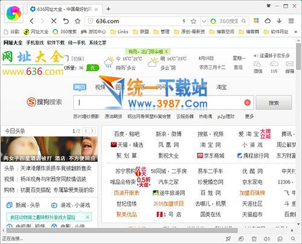
Task: Expand the 博客空间 bookmark folder
Action: point(222,31)
